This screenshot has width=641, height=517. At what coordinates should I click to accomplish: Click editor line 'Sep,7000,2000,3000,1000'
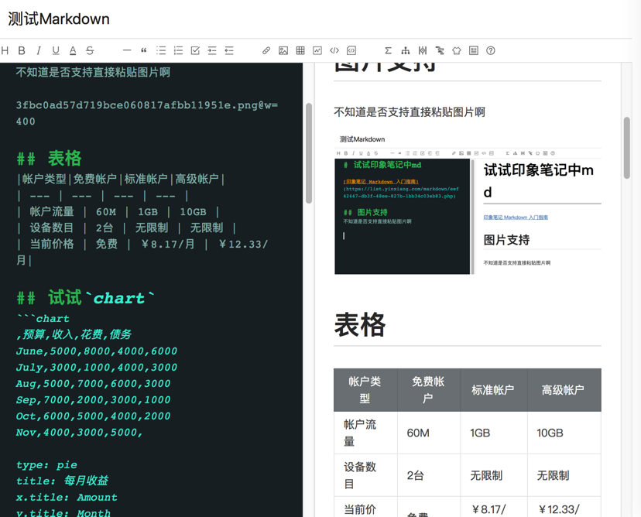(93, 399)
